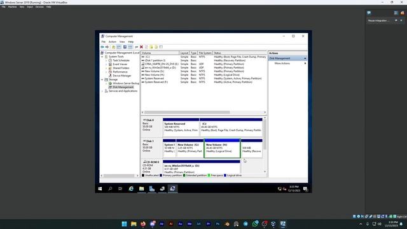Select the (C:) partition block on Disk 0
The height and width of the screenshot is (229, 407).
pyautogui.click(x=231, y=127)
